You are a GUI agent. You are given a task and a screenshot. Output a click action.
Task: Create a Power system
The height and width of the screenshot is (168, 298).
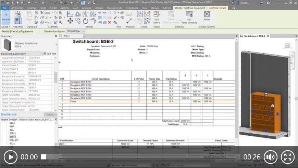pyautogui.click(x=207, y=16)
